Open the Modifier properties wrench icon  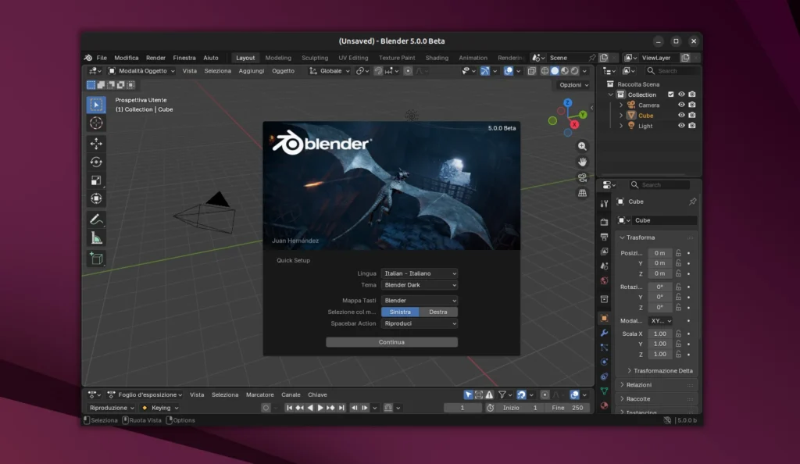pyautogui.click(x=603, y=334)
